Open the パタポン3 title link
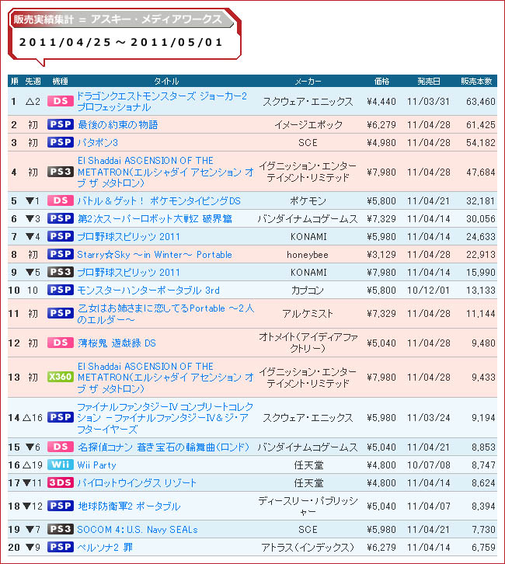The height and width of the screenshot is (564, 505). pyautogui.click(x=97, y=143)
